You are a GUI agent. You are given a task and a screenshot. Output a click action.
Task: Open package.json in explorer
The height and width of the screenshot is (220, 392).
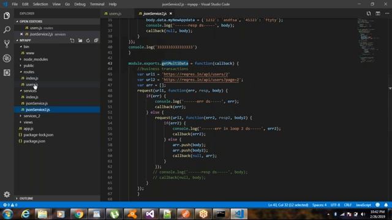[57, 141]
